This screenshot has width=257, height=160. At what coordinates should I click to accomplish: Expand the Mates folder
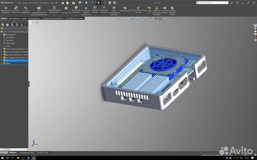point(1,63)
